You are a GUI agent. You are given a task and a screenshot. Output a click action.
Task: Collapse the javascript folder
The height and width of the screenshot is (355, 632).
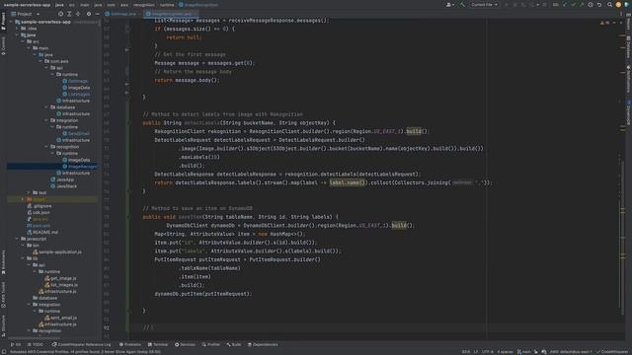(x=17, y=239)
